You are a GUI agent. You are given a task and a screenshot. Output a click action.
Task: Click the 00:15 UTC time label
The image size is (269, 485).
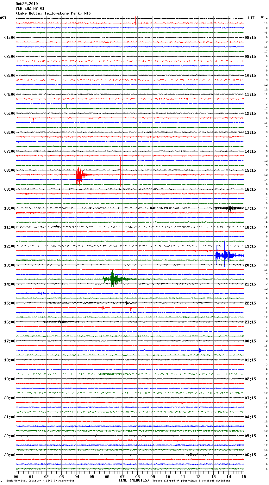click(250, 341)
